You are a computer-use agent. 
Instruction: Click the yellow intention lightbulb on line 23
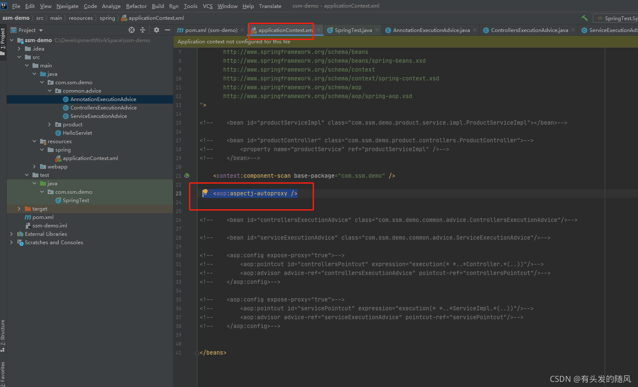click(205, 192)
